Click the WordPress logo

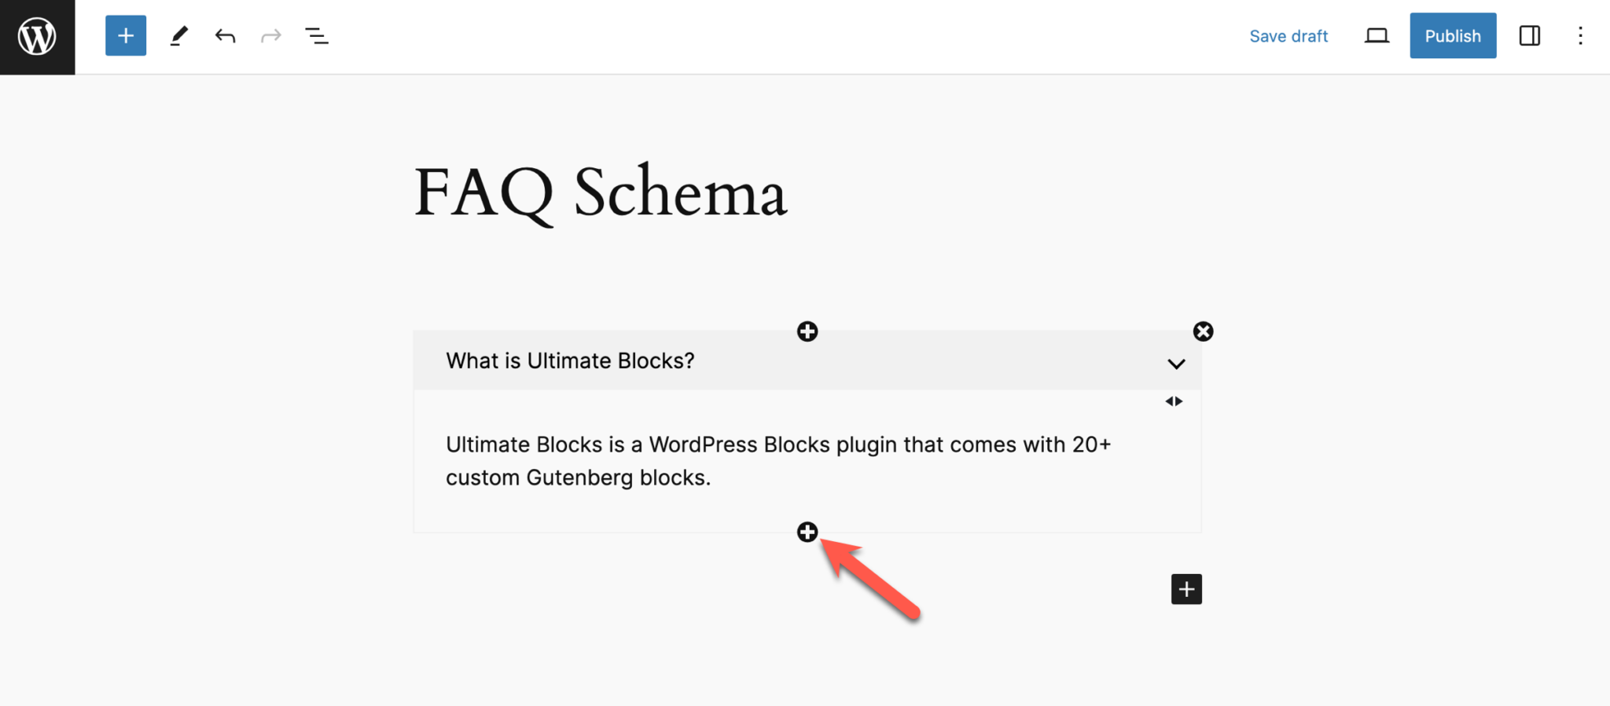click(36, 35)
